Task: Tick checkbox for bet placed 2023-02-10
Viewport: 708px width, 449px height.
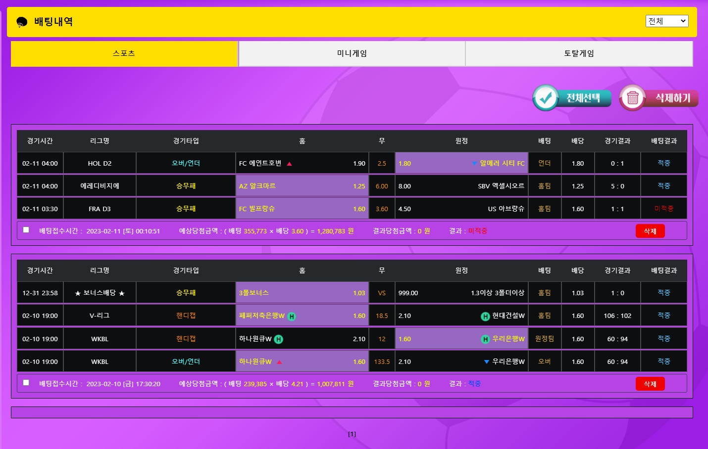Action: (26, 383)
